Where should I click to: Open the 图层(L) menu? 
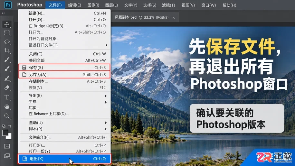(x=111, y=5)
